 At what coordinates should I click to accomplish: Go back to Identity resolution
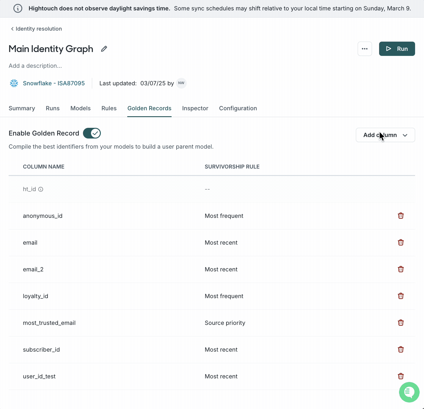(36, 29)
